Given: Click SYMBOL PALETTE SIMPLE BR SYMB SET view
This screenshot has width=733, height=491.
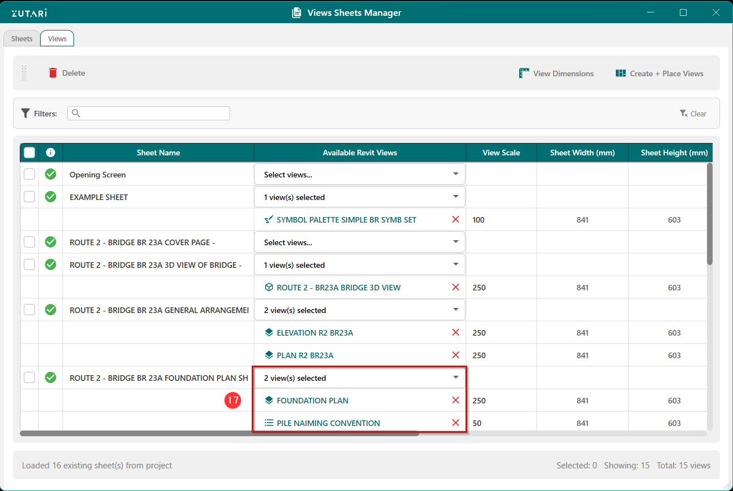Looking at the screenshot, I should point(346,220).
